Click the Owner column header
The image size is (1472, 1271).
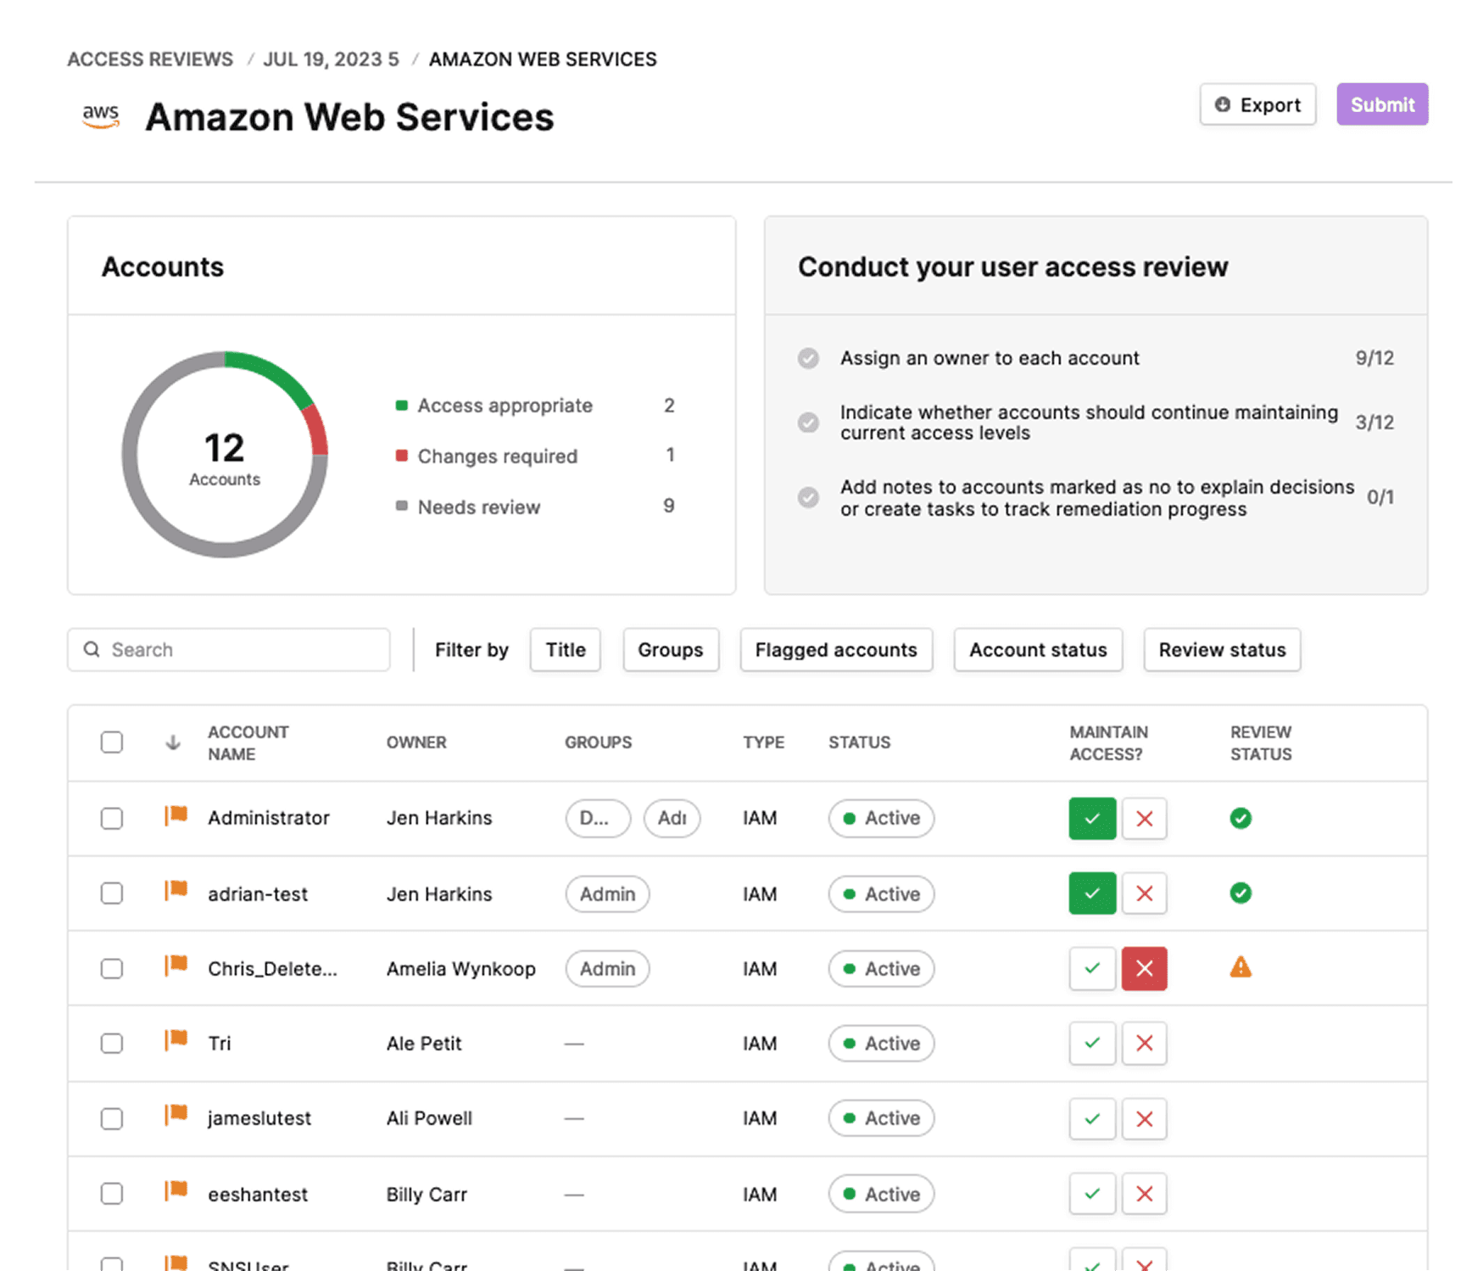tap(416, 742)
